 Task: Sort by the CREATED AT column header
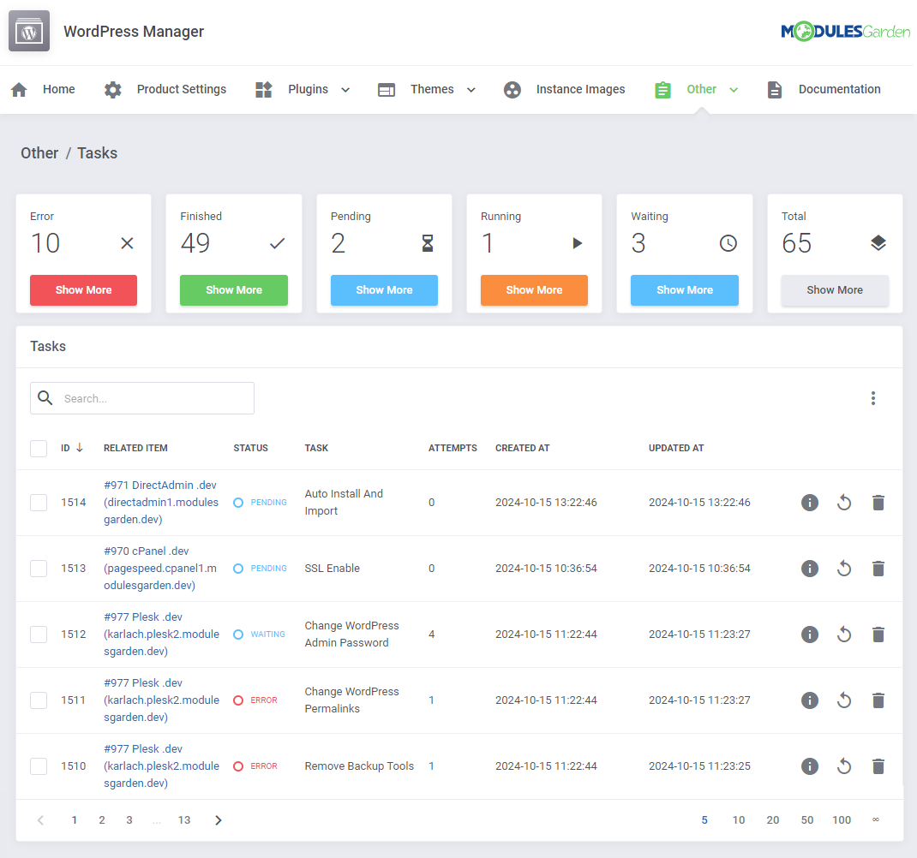point(522,449)
